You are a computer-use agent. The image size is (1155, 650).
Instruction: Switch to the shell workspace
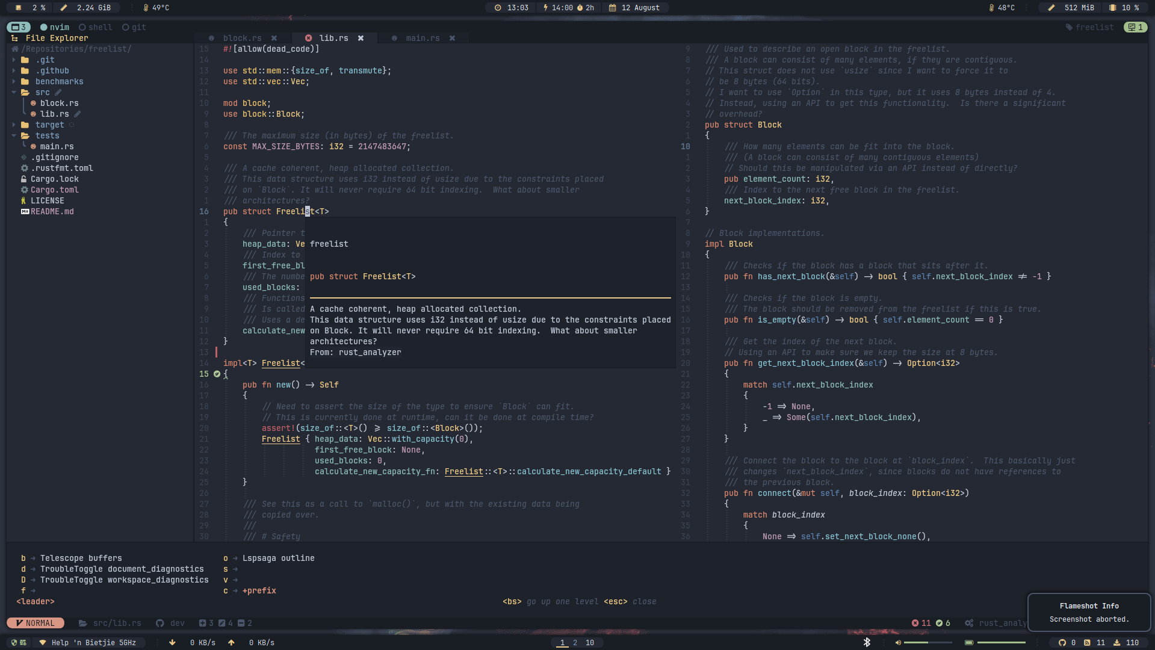[x=94, y=27]
